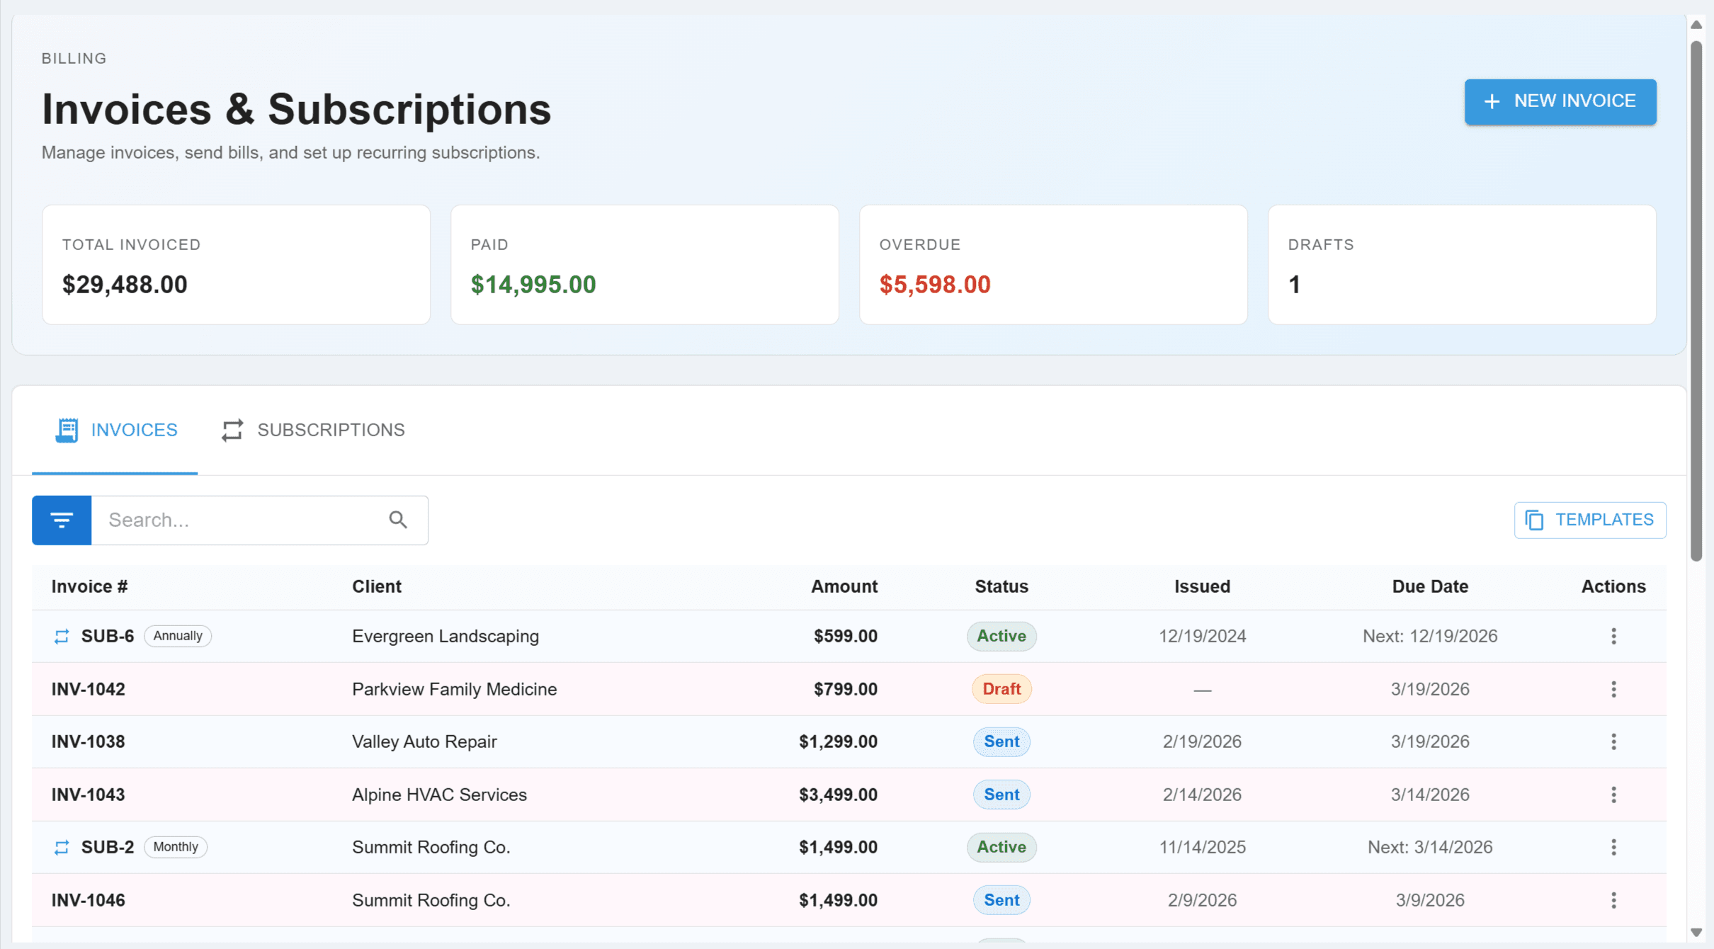1714x949 pixels.
Task: Select invoice INV-1043
Action: point(88,795)
